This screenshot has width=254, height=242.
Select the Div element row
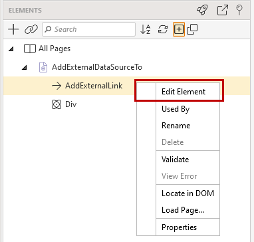pyautogui.click(x=127, y=104)
